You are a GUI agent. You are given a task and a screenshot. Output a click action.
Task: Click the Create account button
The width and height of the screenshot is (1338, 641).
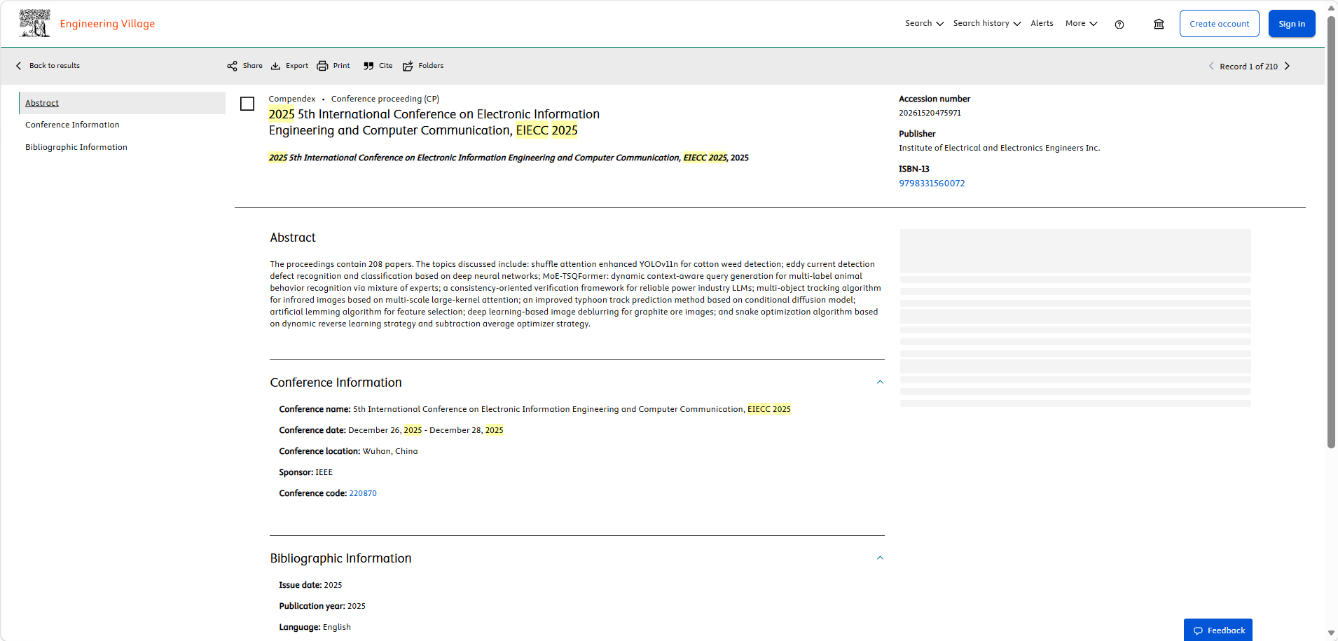(x=1219, y=24)
